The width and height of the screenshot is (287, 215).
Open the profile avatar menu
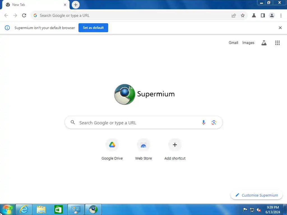(x=272, y=16)
